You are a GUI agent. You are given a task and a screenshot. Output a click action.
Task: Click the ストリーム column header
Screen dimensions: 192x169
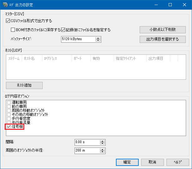[14, 59]
